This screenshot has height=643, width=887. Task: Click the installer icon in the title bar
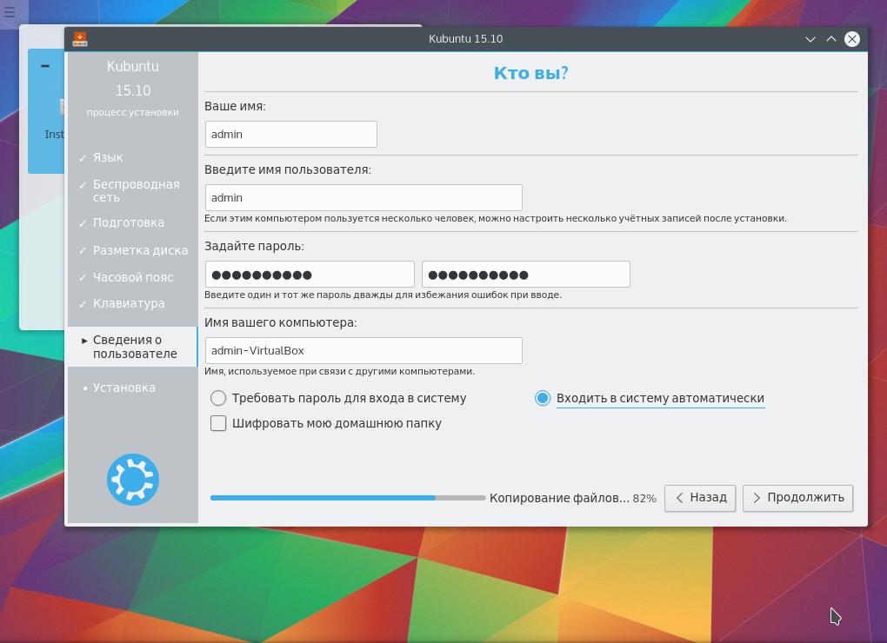point(79,38)
